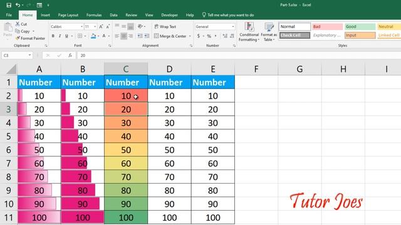Viewport: 401px width, 225px height.
Task: Select cell D6 with value 50
Action: [x=169, y=150]
